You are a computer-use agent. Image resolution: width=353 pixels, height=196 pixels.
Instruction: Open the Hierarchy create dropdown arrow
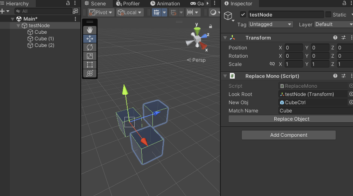pos(8,11)
